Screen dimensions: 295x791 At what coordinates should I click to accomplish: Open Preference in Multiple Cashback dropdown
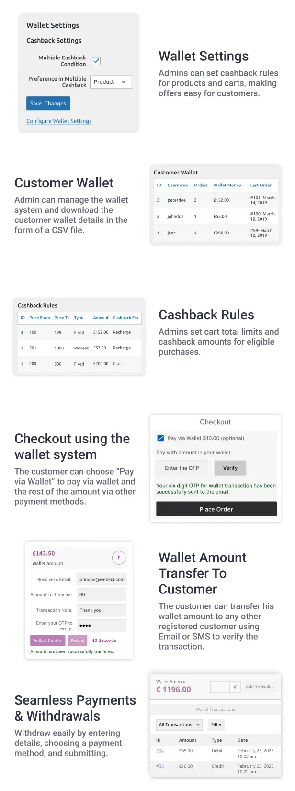111,82
